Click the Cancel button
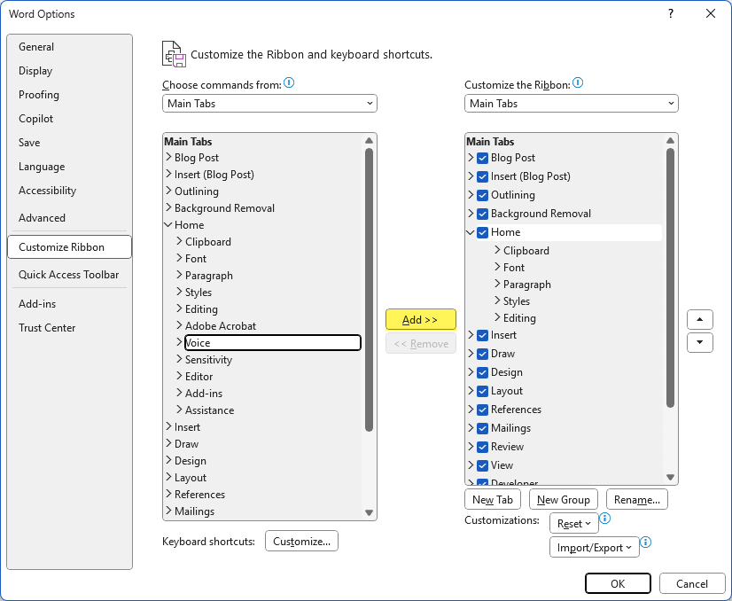This screenshot has width=732, height=601. pyautogui.click(x=692, y=584)
